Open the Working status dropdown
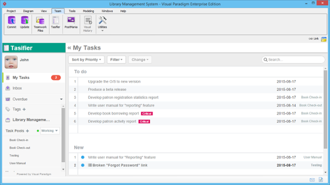330x185 pixels. coord(49,131)
